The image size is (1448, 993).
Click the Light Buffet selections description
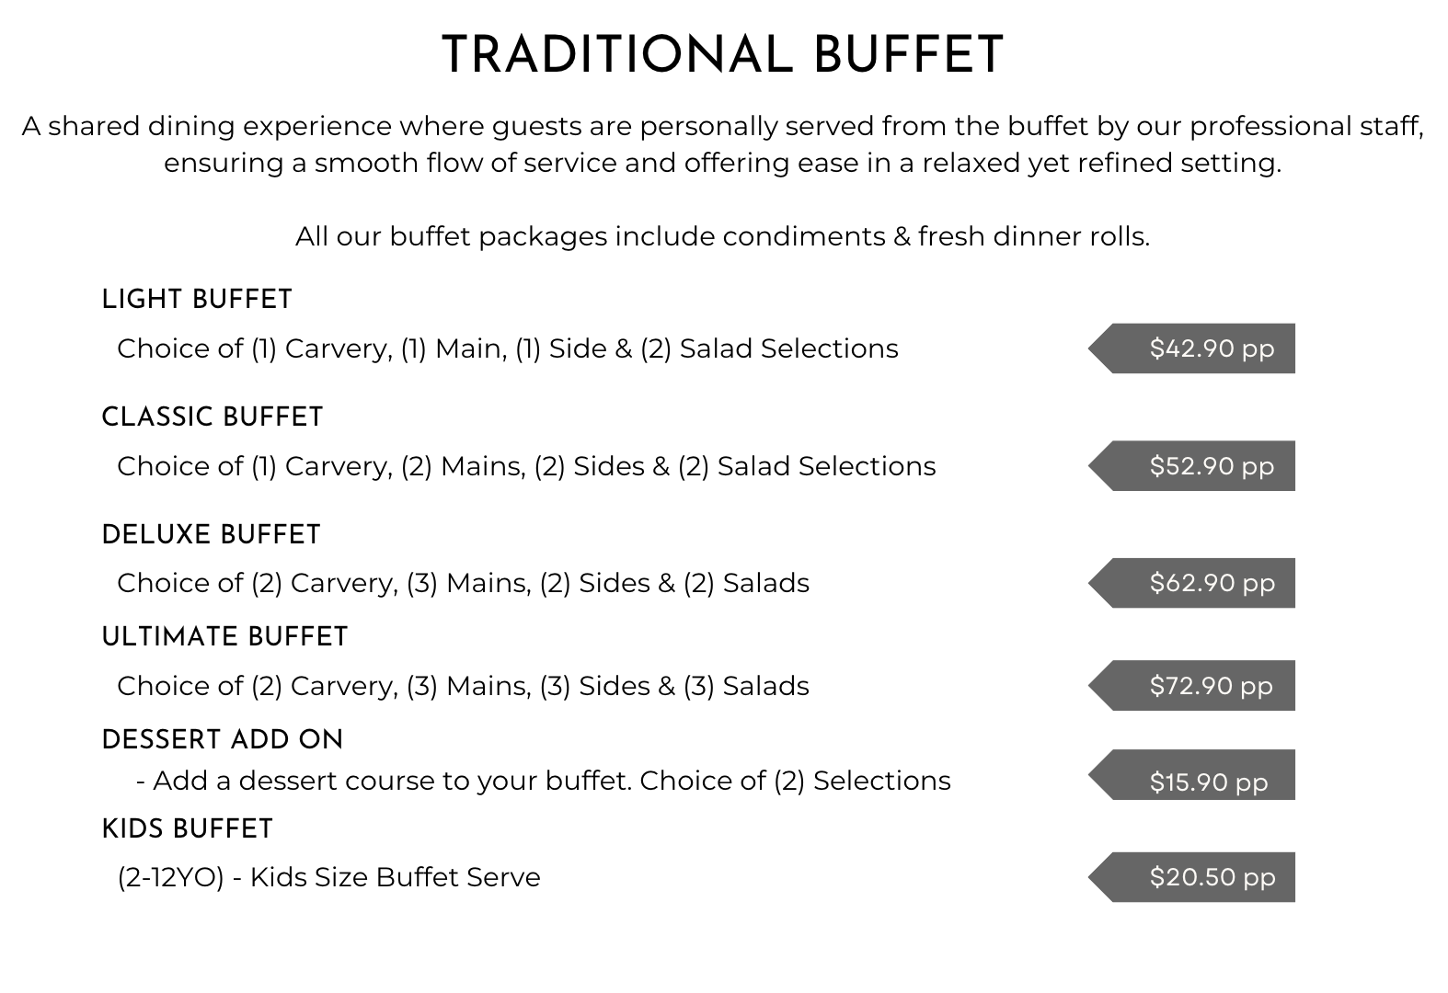coord(508,349)
